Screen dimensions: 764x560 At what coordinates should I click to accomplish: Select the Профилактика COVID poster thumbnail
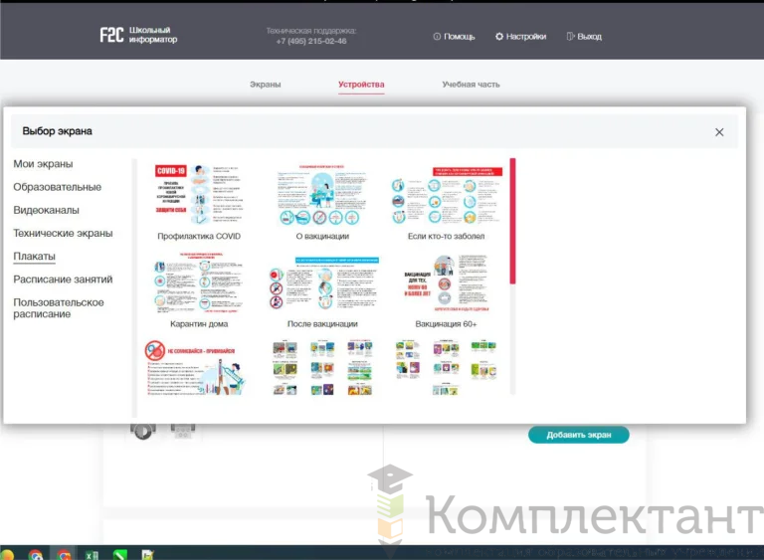[199, 195]
